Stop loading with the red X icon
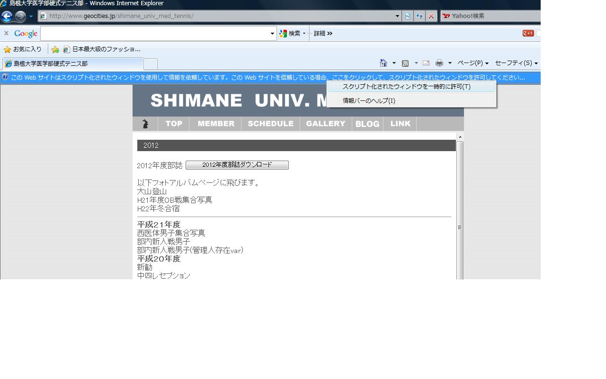606x379 pixels. pyautogui.click(x=431, y=16)
